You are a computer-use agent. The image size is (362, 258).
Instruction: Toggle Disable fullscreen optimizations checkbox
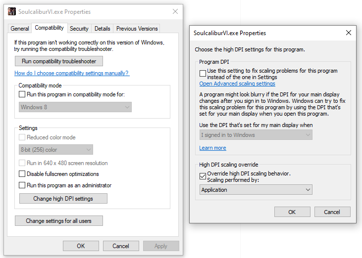22,174
